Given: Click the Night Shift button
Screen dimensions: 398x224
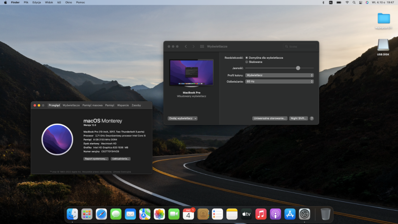Looking at the screenshot, I should coord(298,118).
